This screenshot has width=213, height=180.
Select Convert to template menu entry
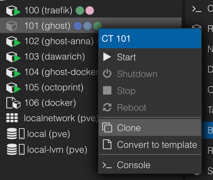pyautogui.click(x=157, y=145)
